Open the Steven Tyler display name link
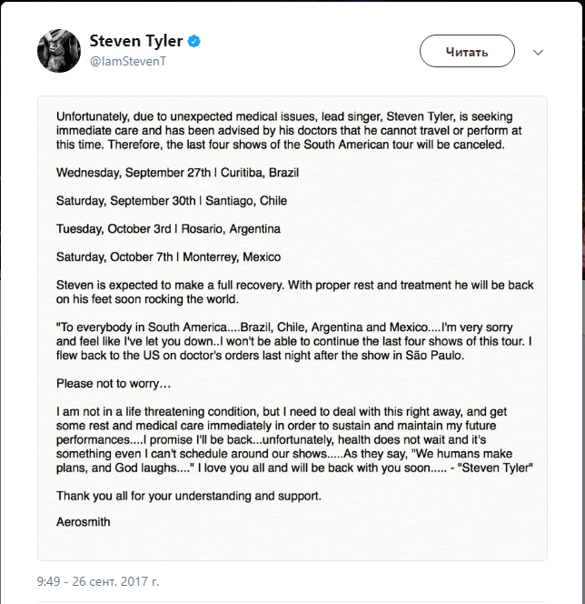 click(137, 41)
